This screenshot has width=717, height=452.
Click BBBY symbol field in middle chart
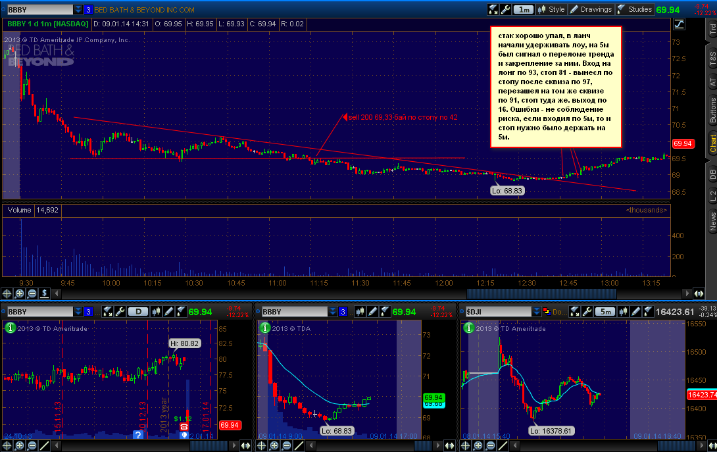[x=295, y=312]
